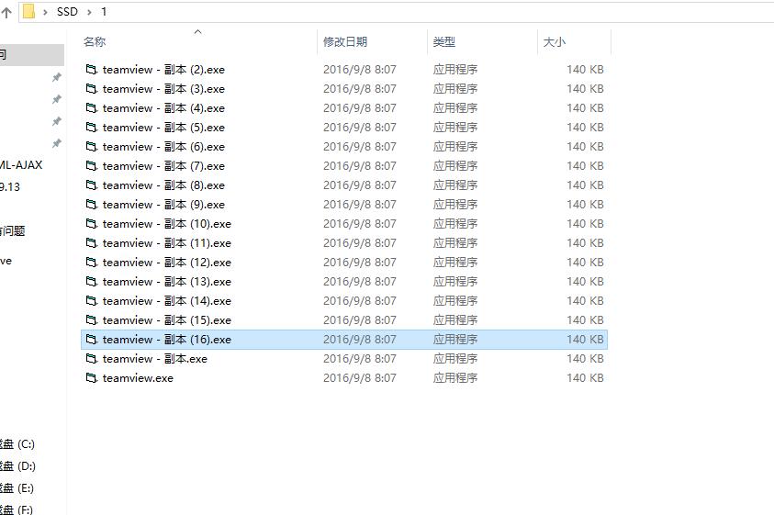Open ML-AJAX folder in sidebar
The image size is (774, 515).
(x=21, y=165)
